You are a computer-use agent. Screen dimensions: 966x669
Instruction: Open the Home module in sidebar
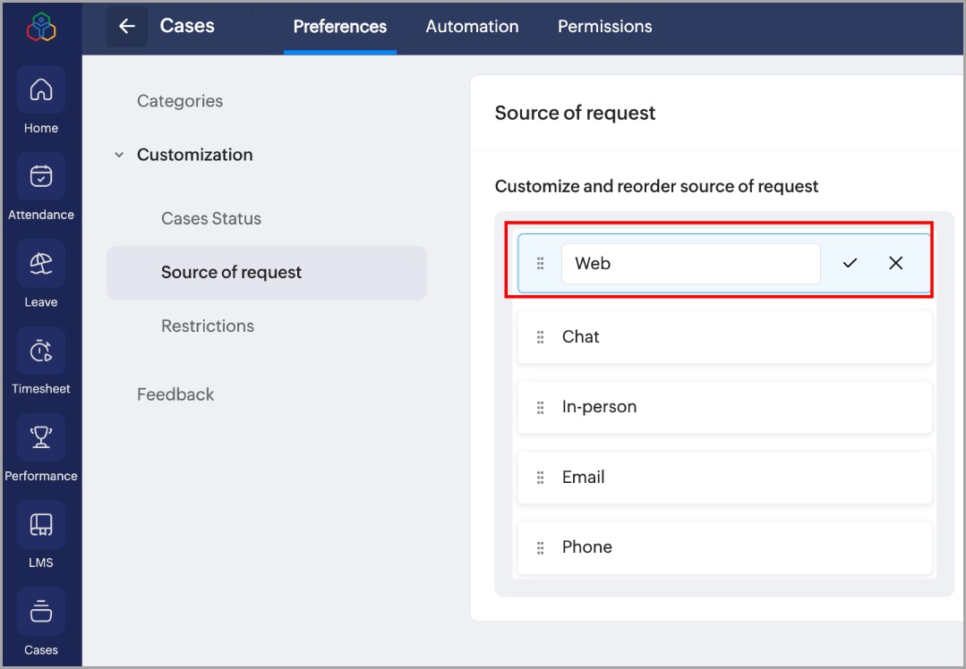(x=41, y=90)
